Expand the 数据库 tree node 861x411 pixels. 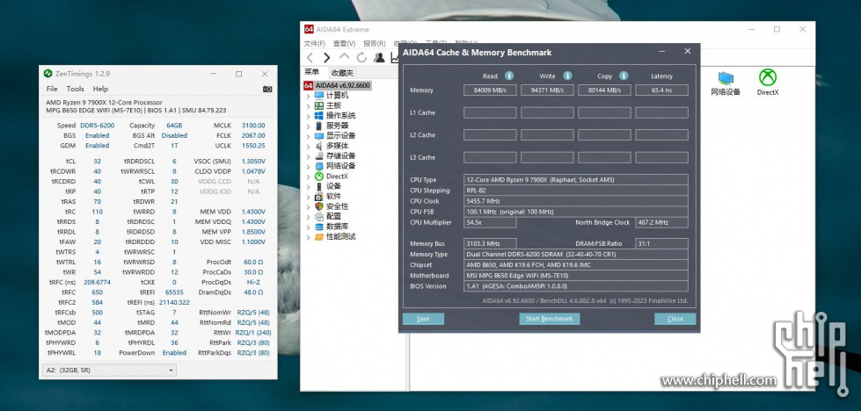pyautogui.click(x=308, y=227)
